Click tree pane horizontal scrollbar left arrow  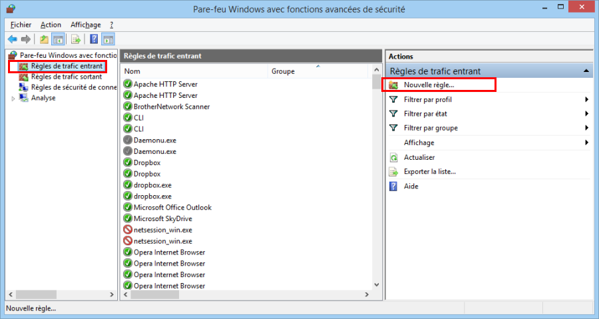pos(11,294)
